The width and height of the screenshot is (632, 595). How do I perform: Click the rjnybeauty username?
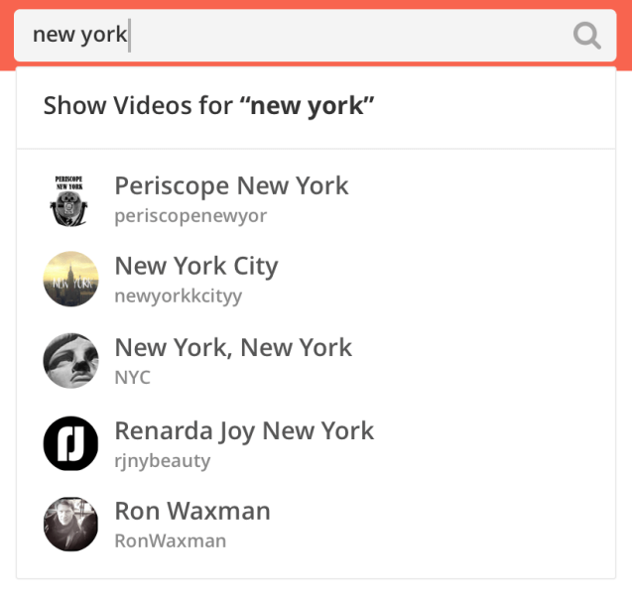point(163,461)
